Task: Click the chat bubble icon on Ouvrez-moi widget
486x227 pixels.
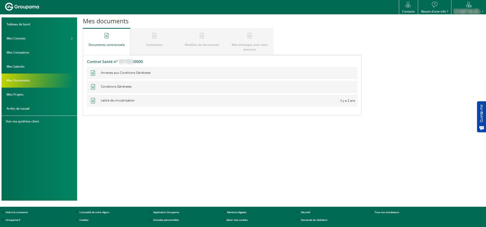Action: (482, 128)
